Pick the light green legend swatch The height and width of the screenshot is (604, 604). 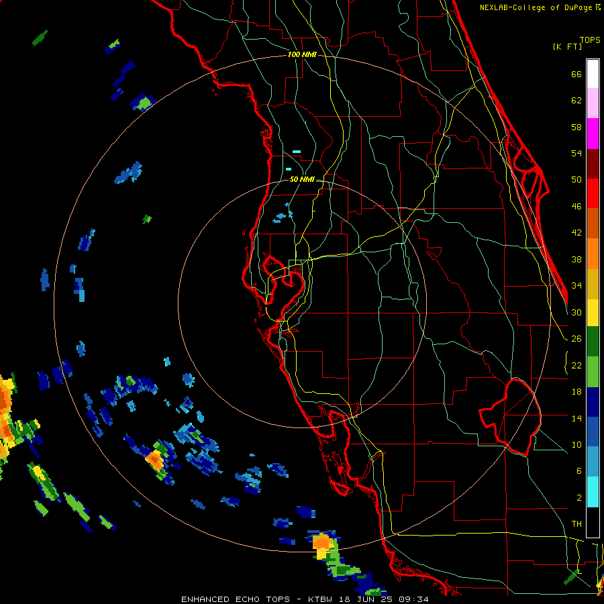tap(593, 372)
